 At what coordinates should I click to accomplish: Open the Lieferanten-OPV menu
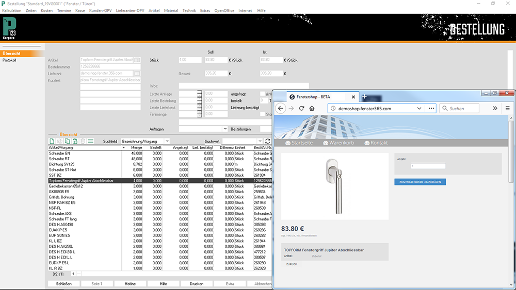(130, 10)
